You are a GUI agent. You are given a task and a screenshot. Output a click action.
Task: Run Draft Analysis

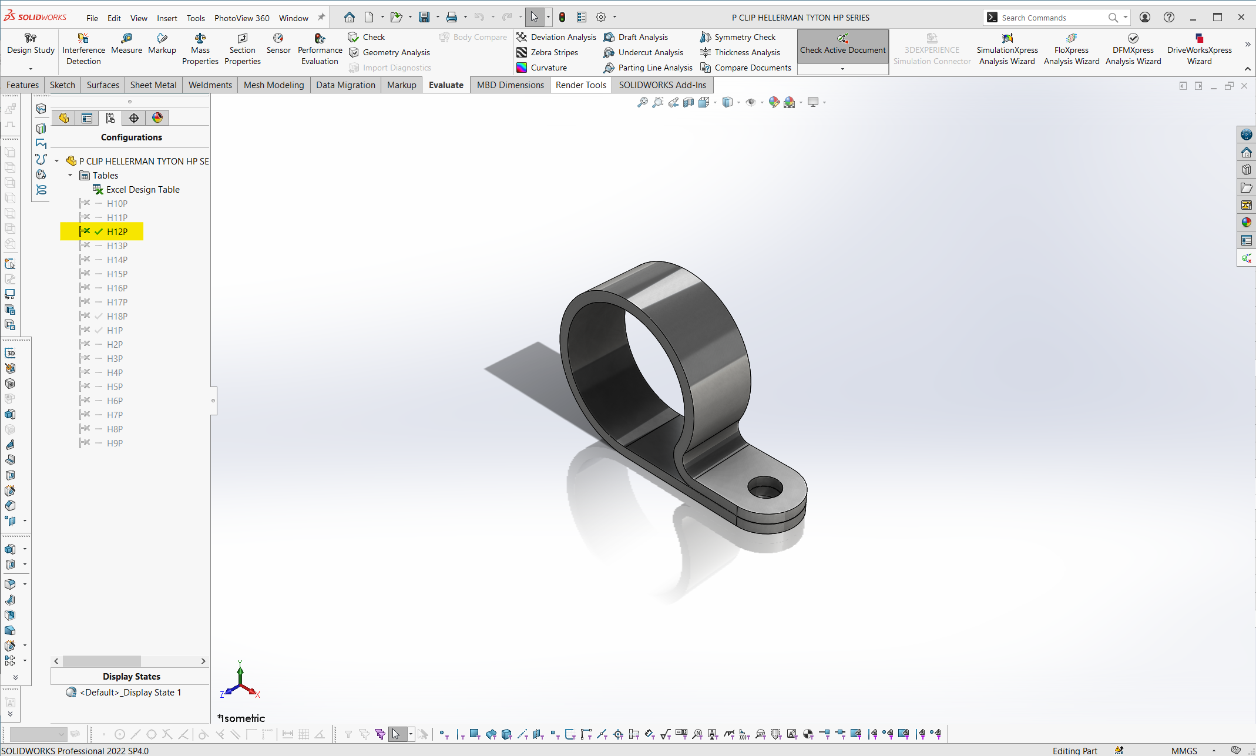637,37
